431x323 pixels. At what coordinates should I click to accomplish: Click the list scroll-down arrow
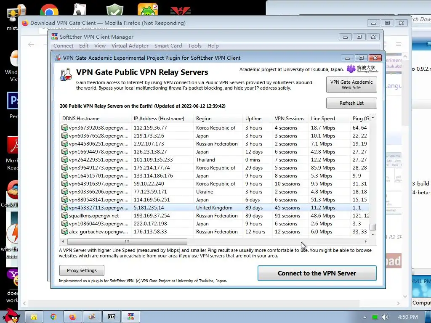coord(373,235)
